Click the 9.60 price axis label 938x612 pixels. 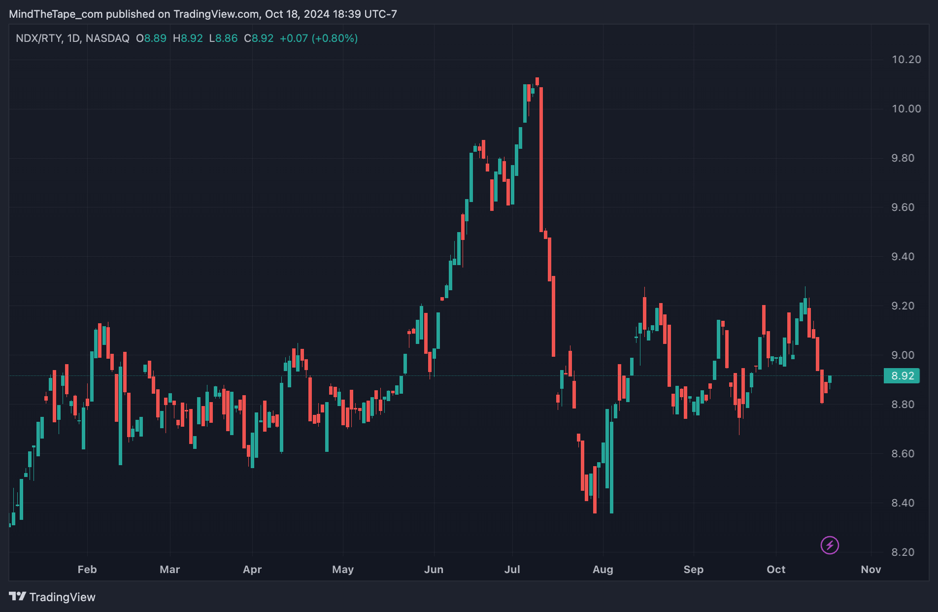click(903, 207)
